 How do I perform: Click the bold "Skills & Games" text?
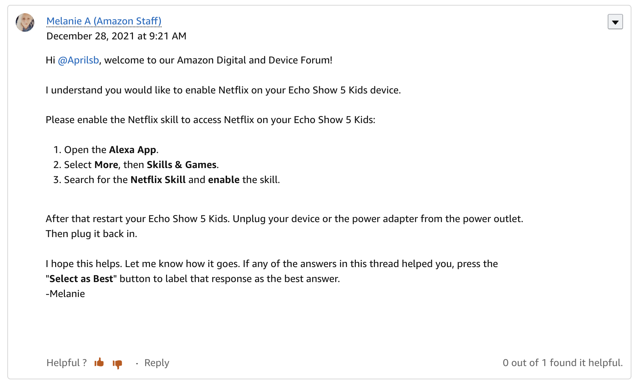pyautogui.click(x=181, y=165)
